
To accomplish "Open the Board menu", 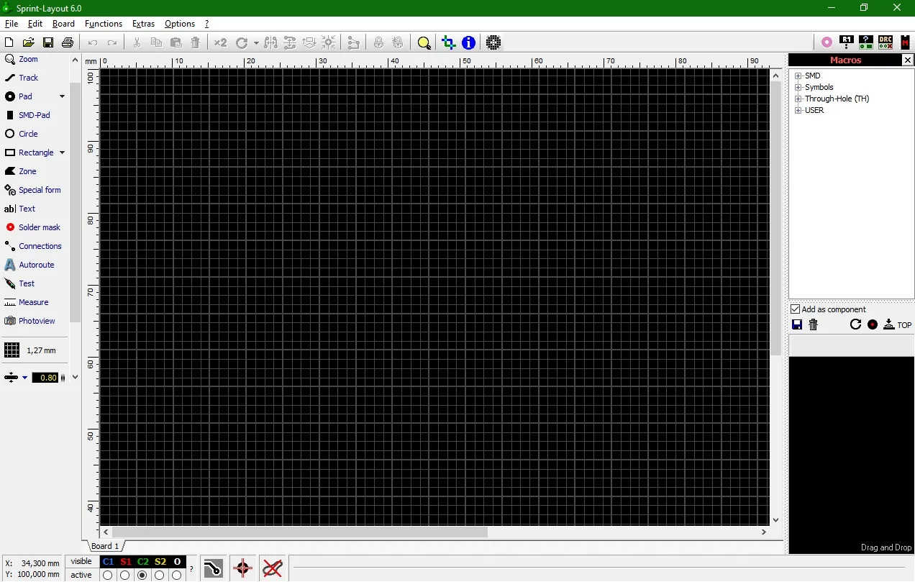I will click(x=63, y=24).
